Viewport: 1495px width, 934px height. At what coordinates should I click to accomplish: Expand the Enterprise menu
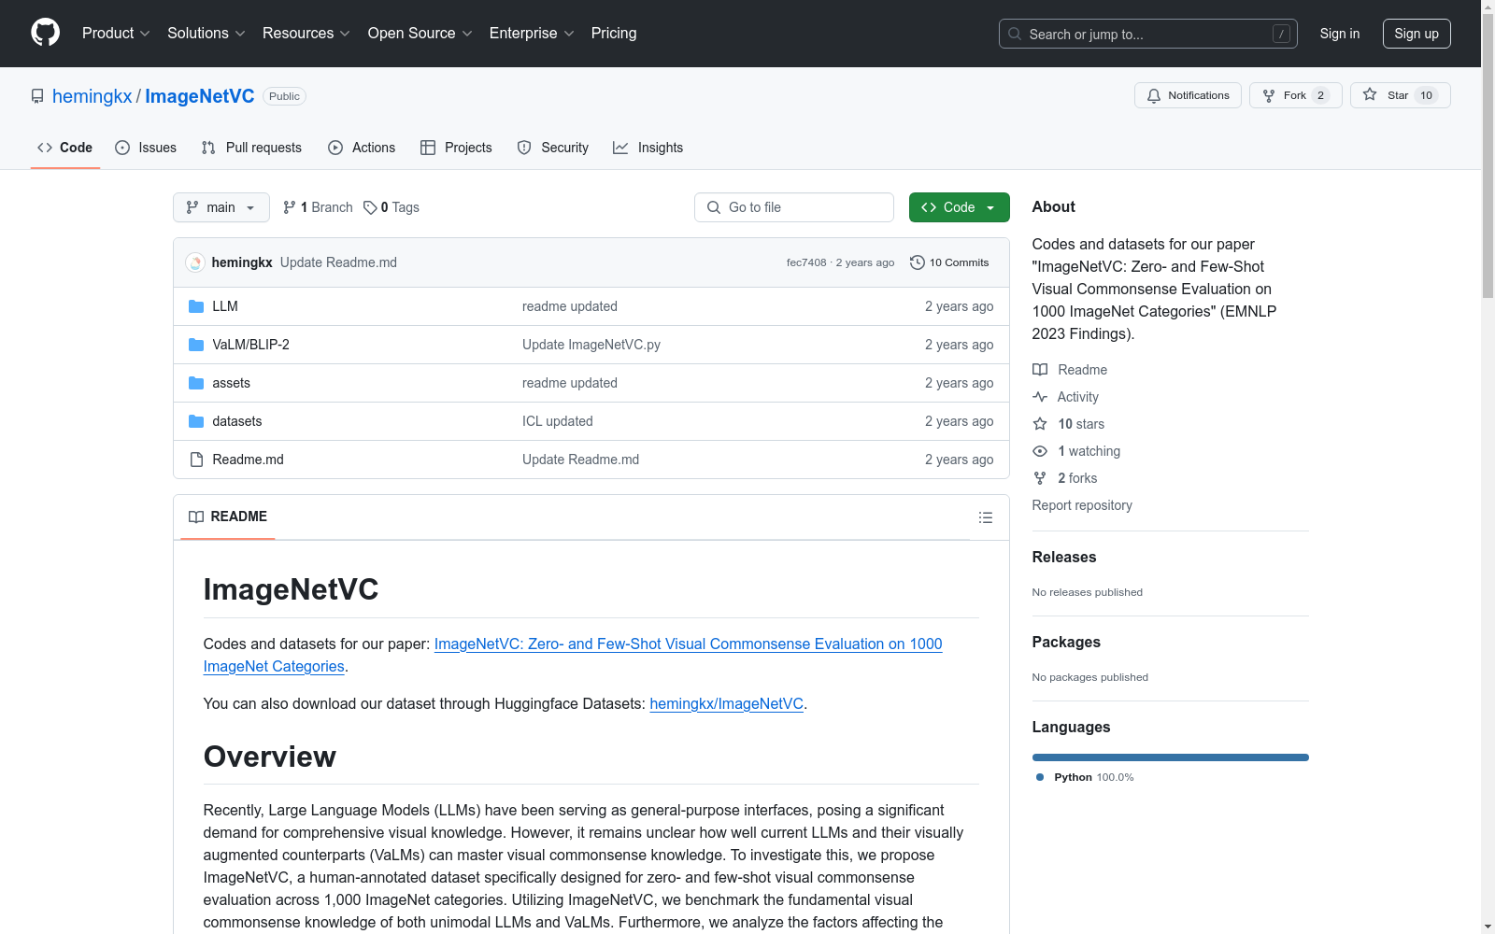coord(532,33)
